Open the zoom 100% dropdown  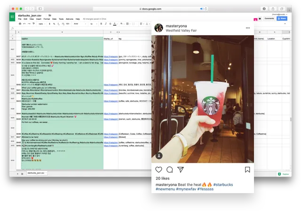click(42, 24)
